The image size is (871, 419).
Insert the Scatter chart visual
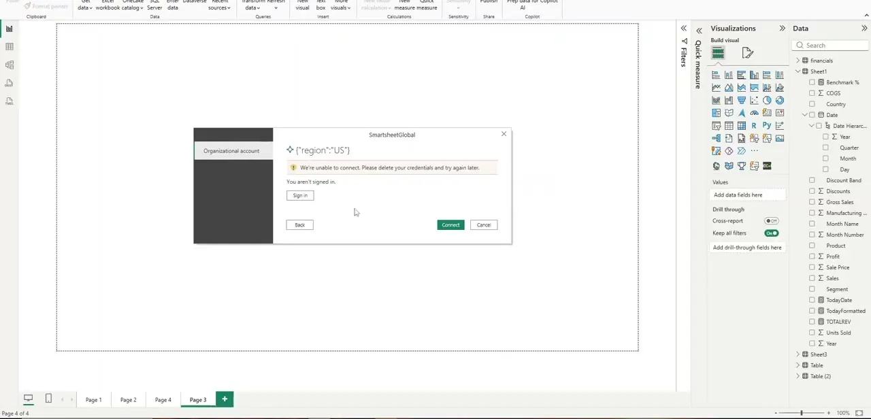tap(754, 100)
